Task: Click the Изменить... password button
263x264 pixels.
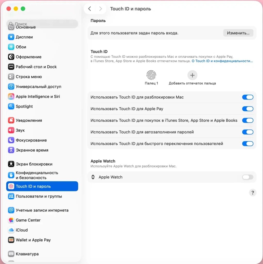Action: [x=238, y=33]
